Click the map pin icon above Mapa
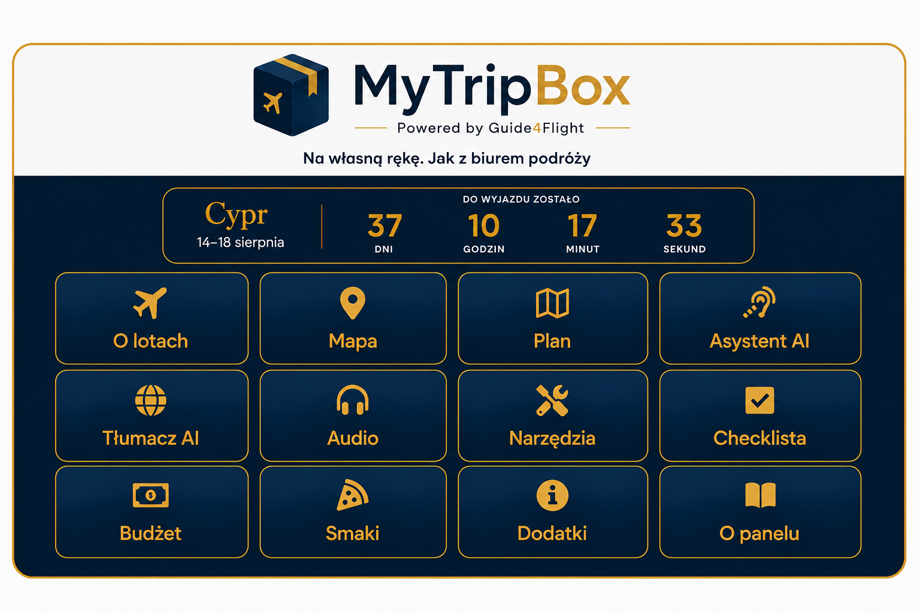Screen dimensions: 920x613 point(353,303)
